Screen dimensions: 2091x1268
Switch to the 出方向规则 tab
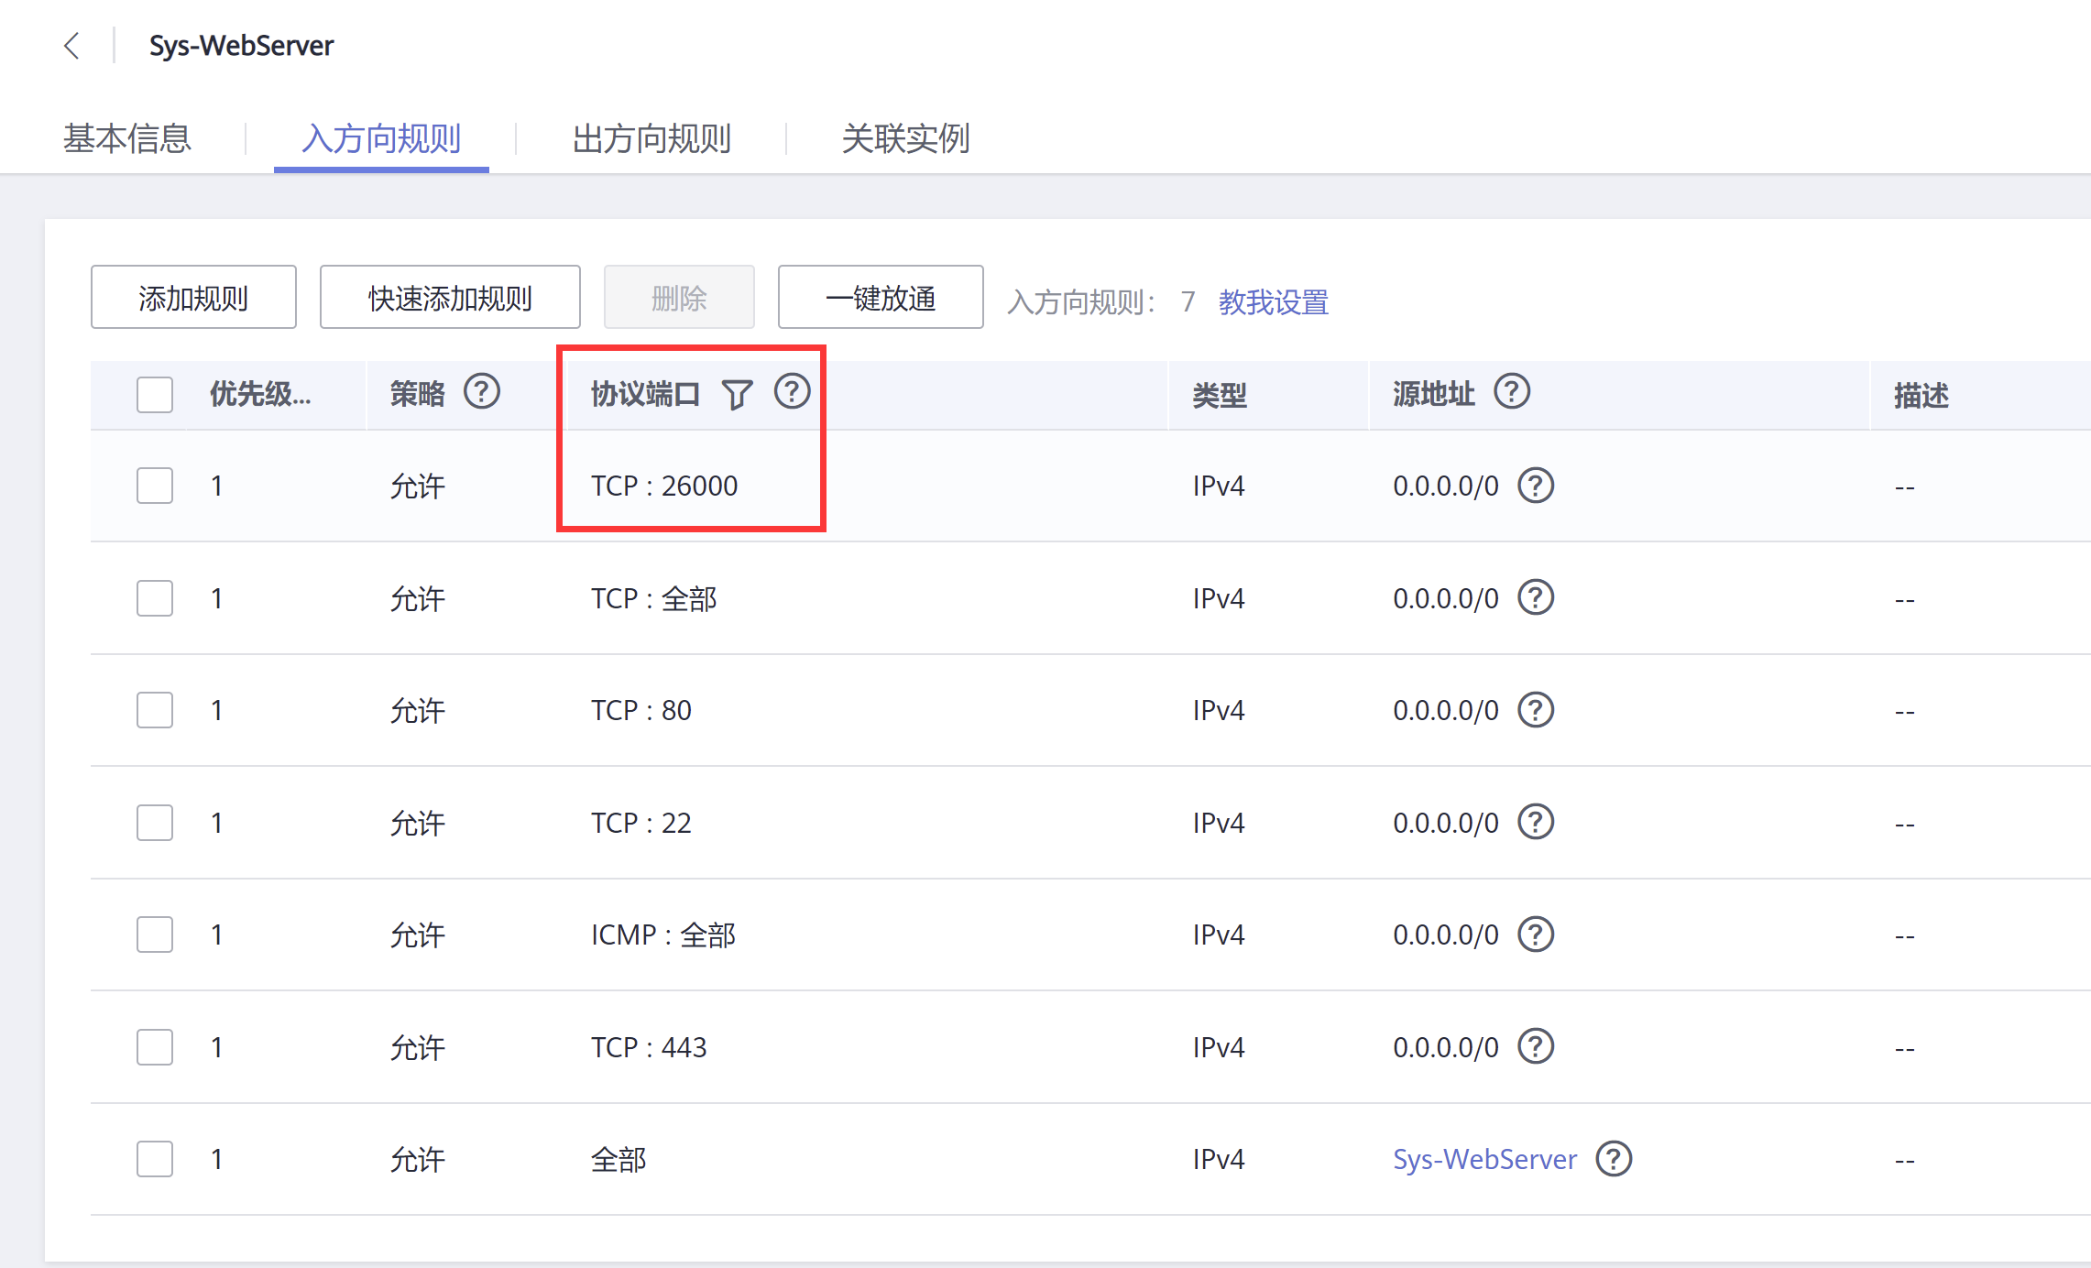point(651,139)
